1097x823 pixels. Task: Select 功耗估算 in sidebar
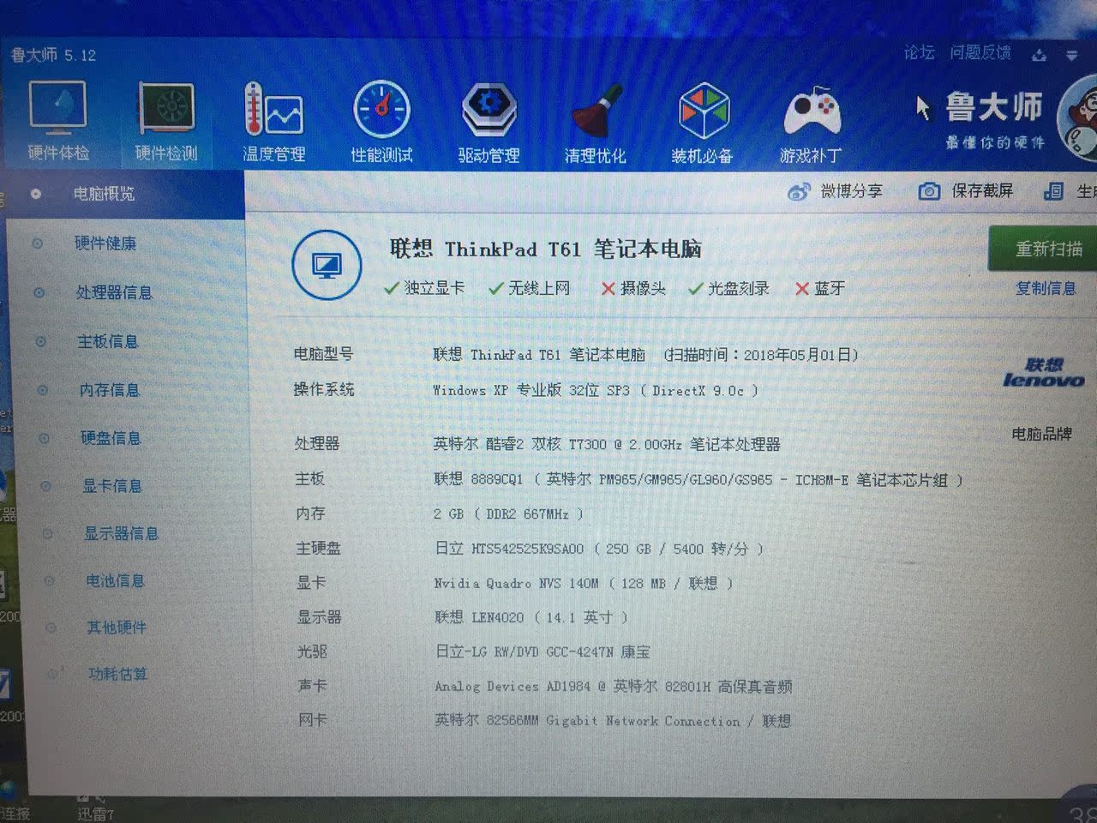point(118,674)
